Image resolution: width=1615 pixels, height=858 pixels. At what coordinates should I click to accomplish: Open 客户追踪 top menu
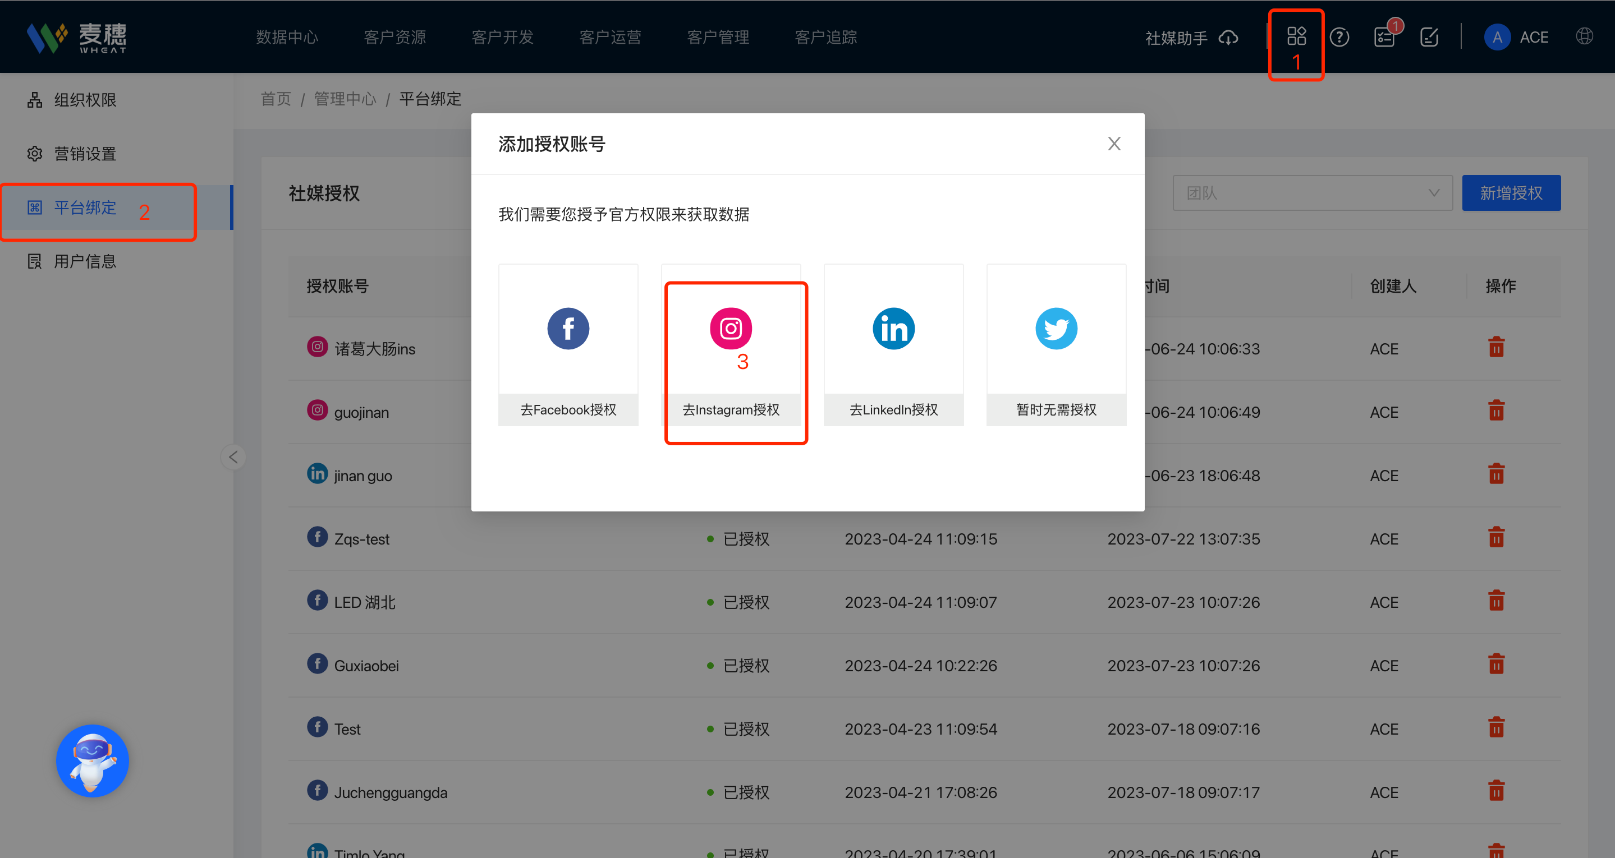825,37
